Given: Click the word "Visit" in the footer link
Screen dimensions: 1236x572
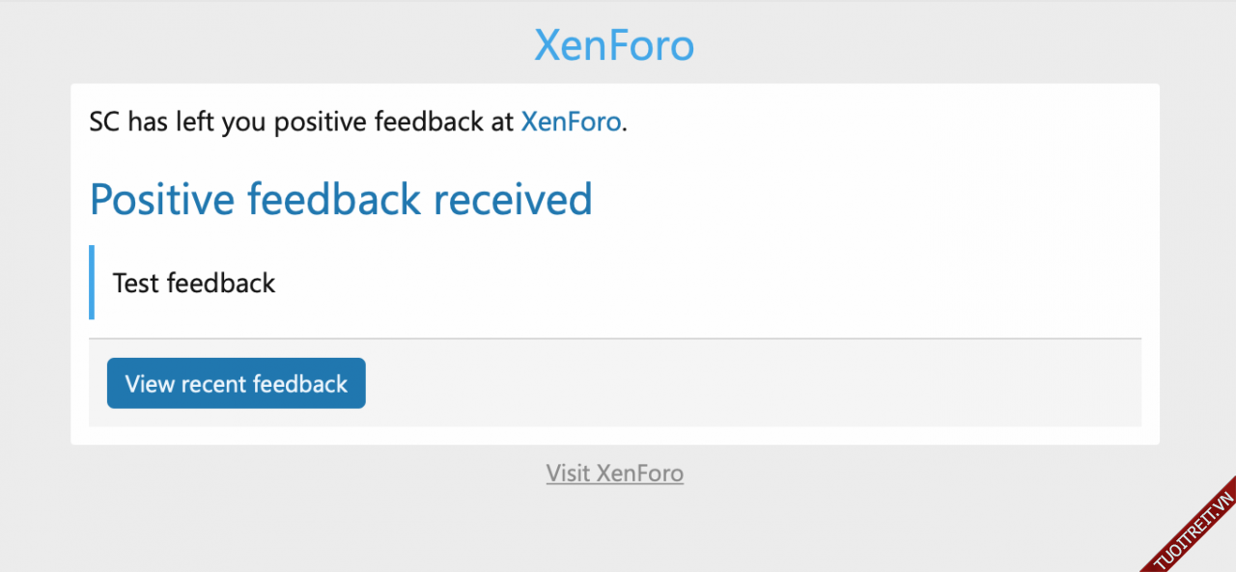Looking at the screenshot, I should [x=568, y=474].
